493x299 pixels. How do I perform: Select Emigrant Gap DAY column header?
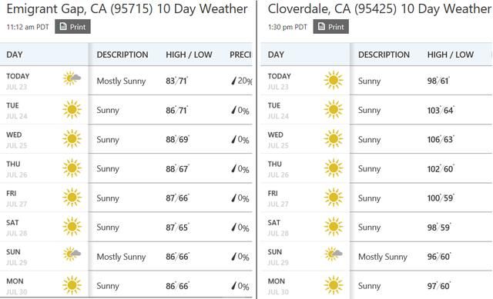click(x=14, y=55)
